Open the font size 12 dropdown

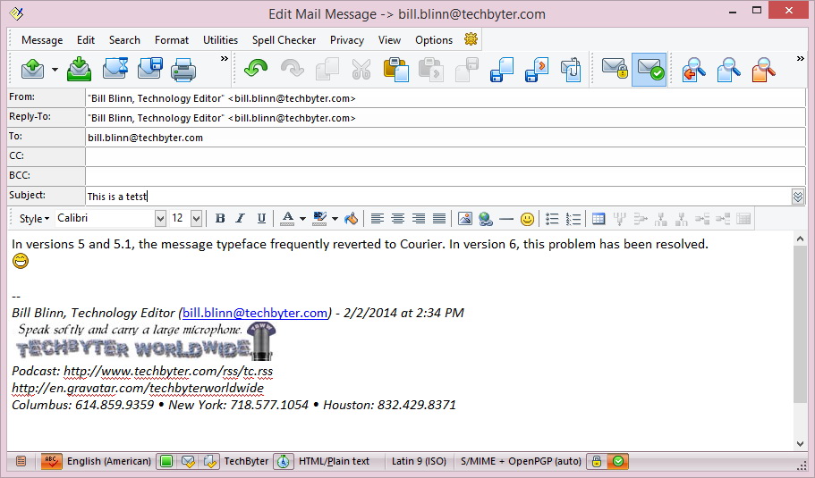click(x=196, y=219)
